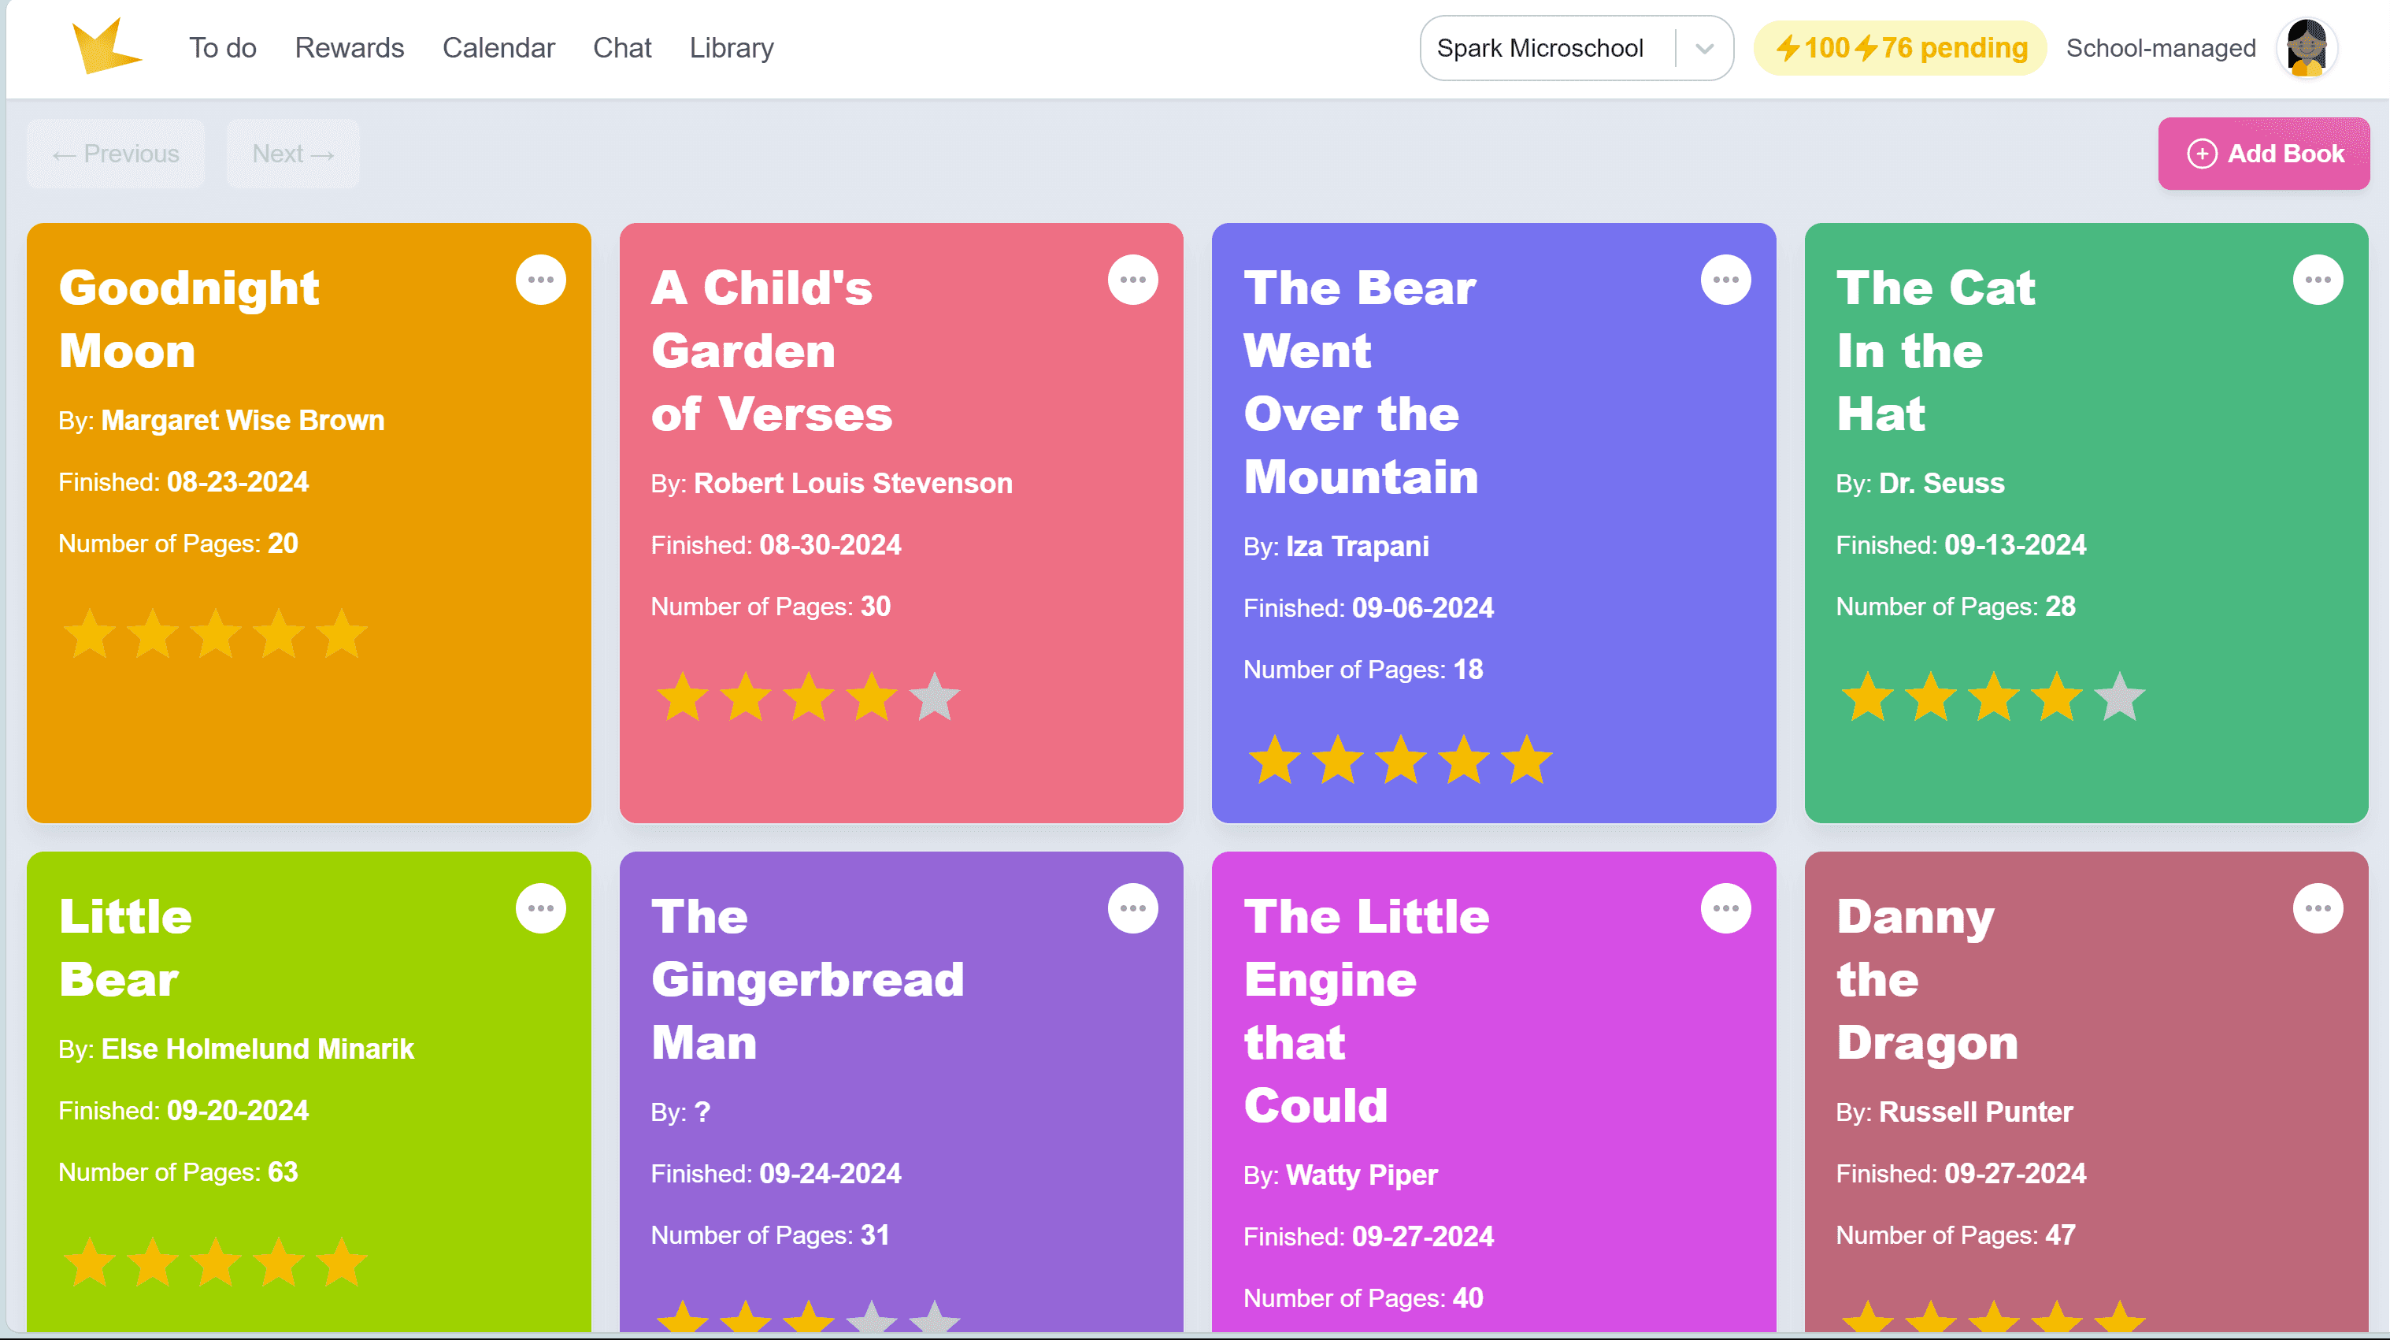Click the Add Book button
Viewport: 2390px width, 1340px height.
point(2264,154)
